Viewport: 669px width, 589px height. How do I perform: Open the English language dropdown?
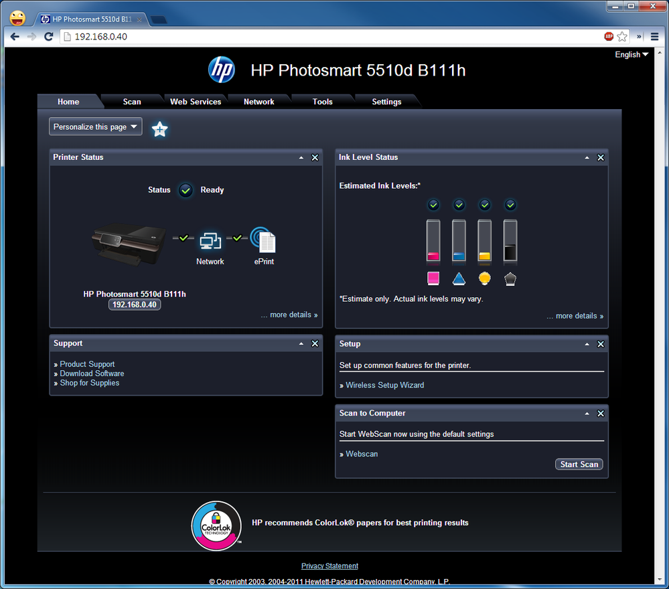click(x=631, y=55)
